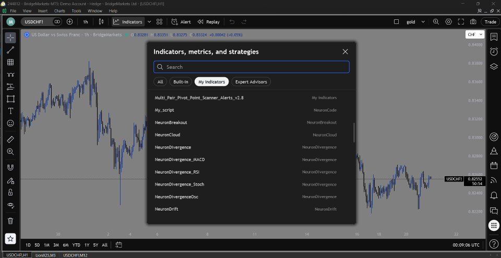Toggle magnet mode on the sidebar
The width and height of the screenshot is (501, 258).
[10, 168]
